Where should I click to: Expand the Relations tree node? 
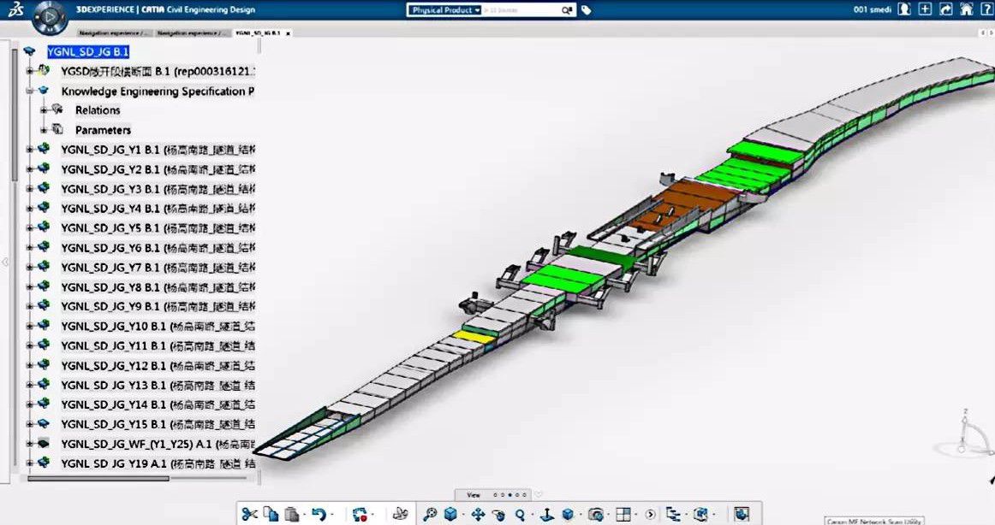pos(44,110)
